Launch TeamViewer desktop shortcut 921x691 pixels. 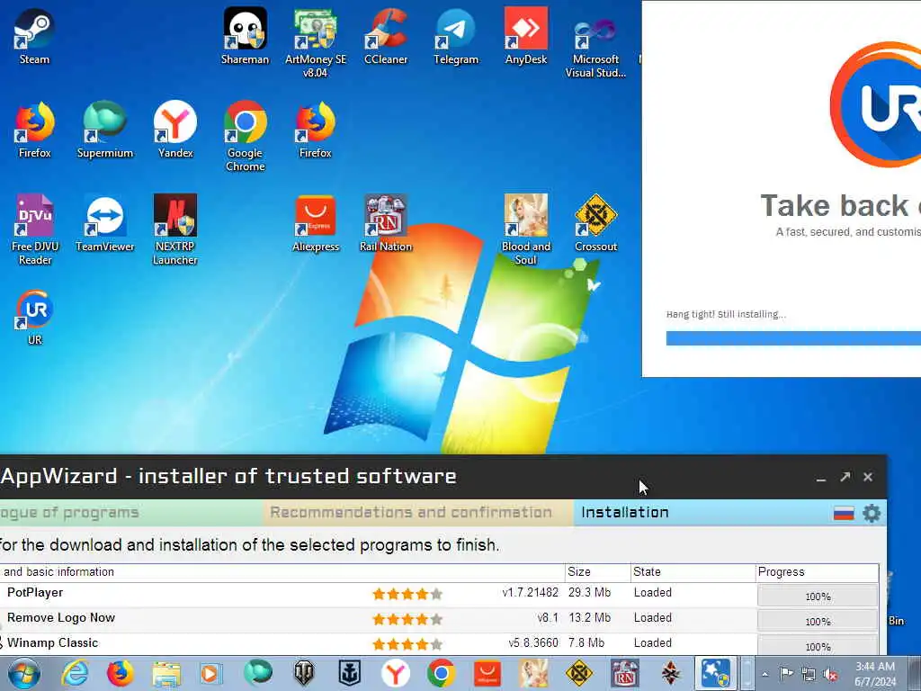(104, 223)
